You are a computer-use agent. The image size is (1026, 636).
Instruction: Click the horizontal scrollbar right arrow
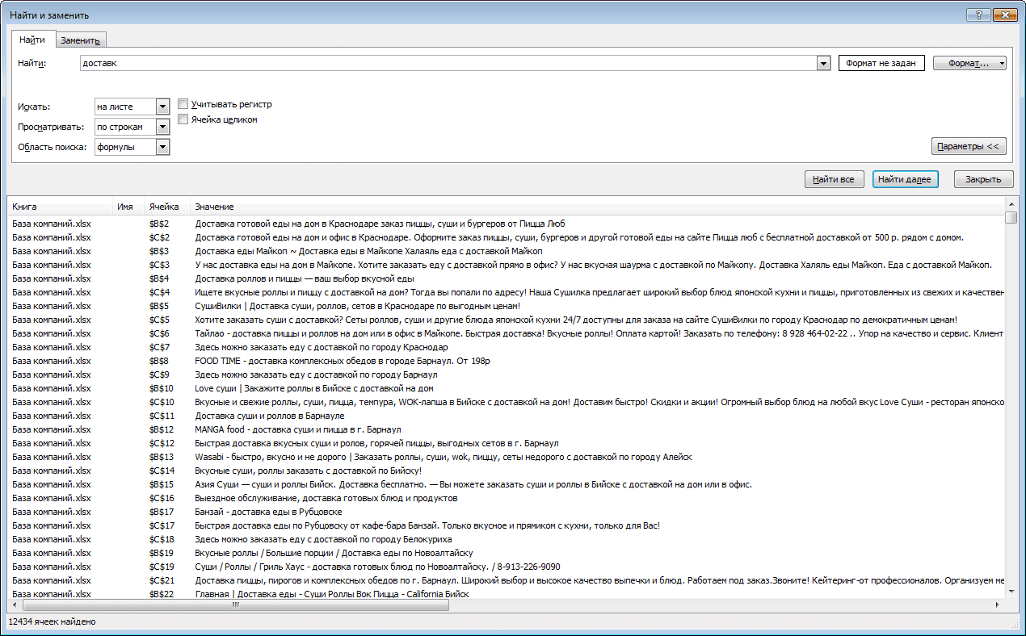click(999, 605)
